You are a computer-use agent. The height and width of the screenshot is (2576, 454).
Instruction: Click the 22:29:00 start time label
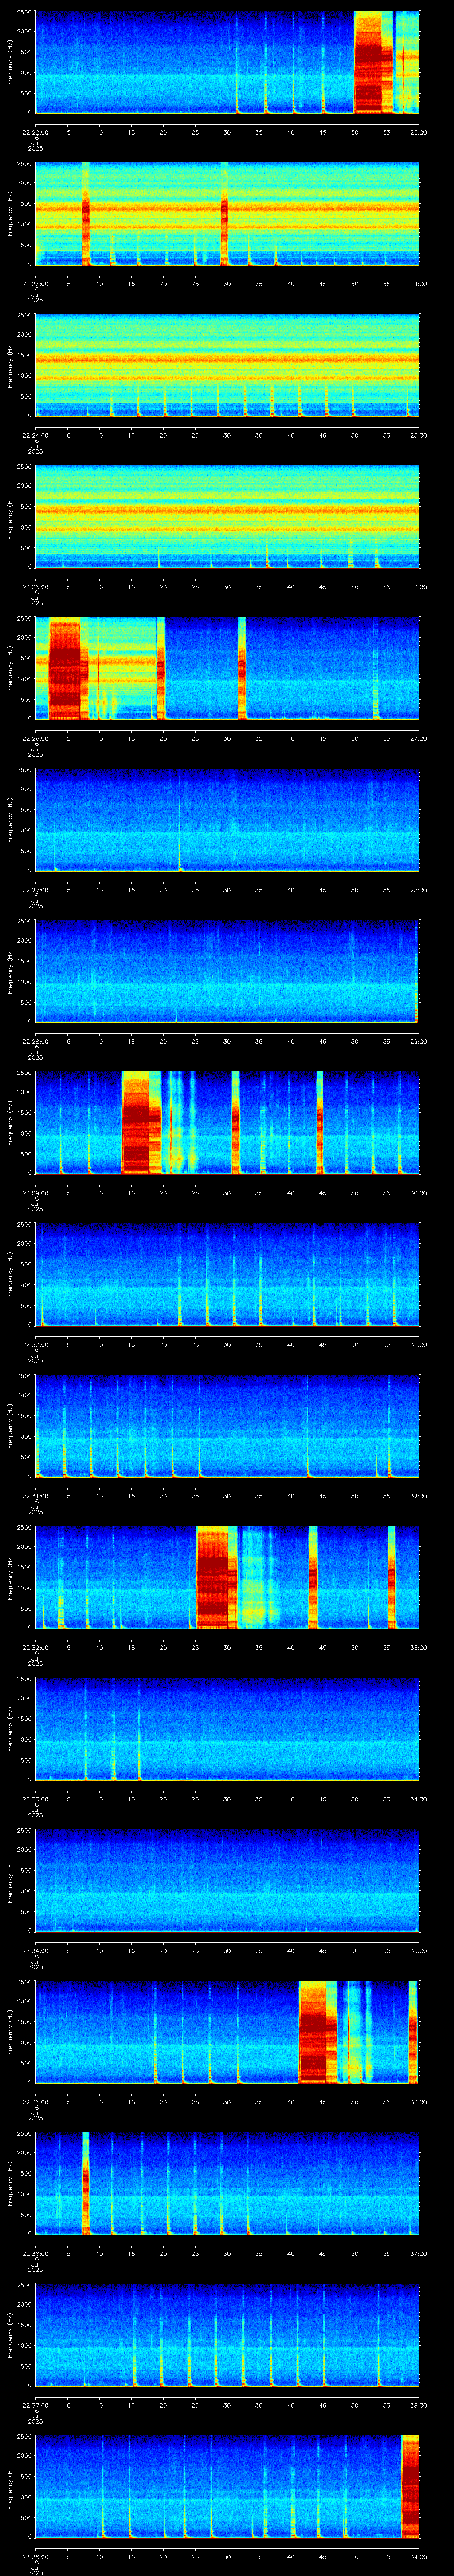click(x=36, y=1193)
